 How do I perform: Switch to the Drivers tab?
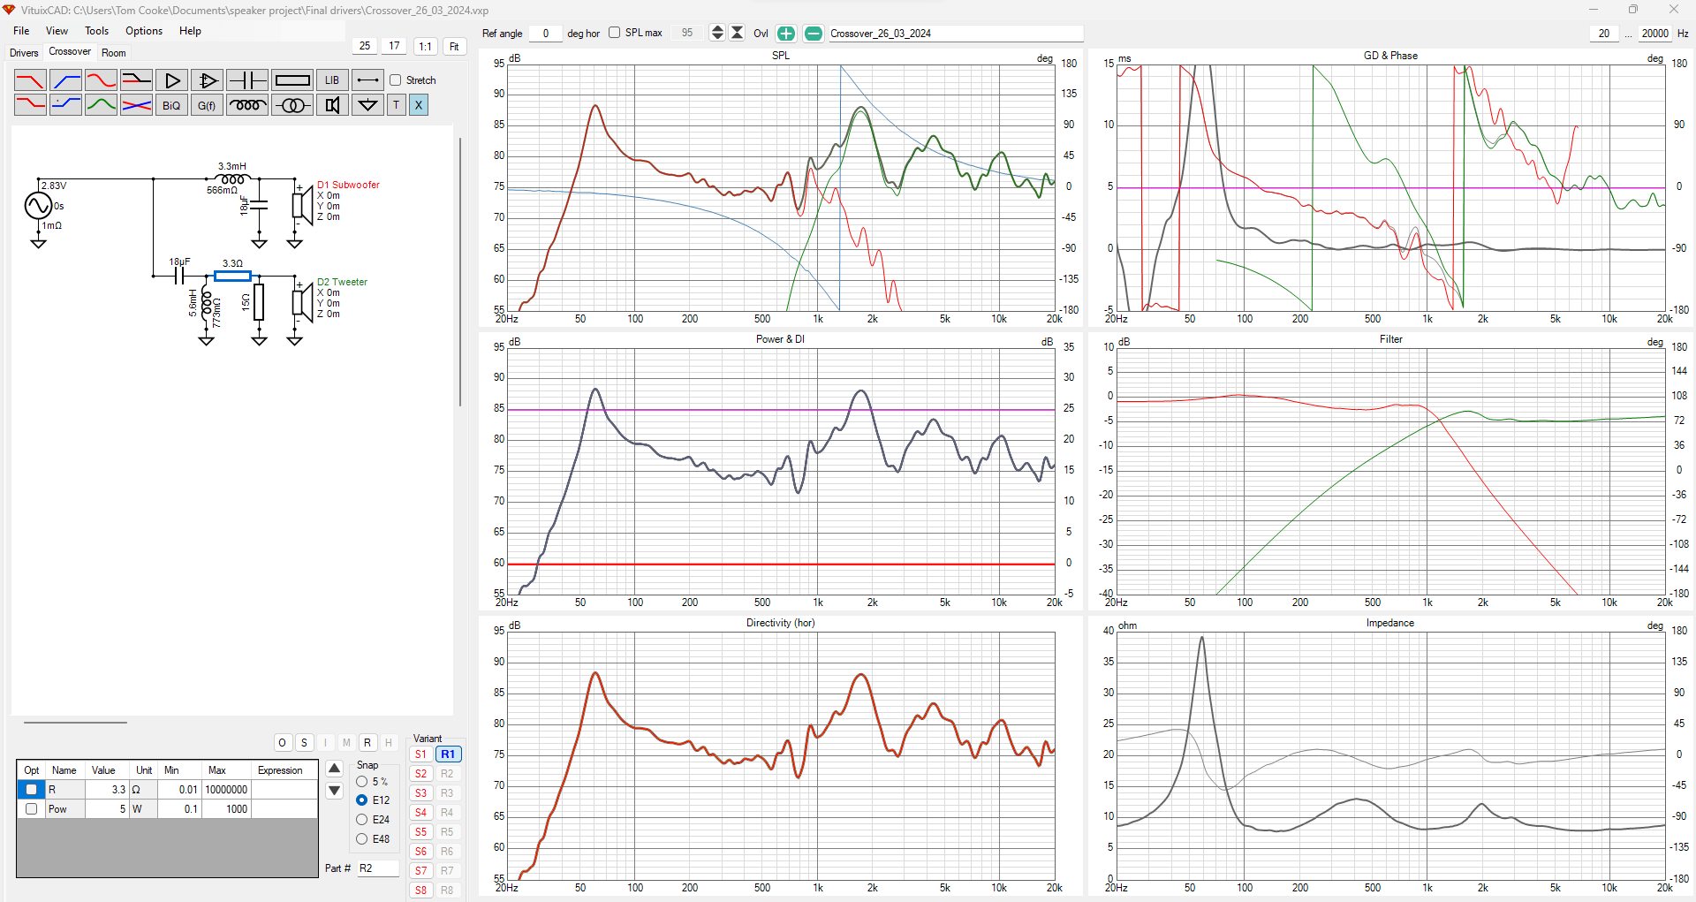click(x=24, y=53)
